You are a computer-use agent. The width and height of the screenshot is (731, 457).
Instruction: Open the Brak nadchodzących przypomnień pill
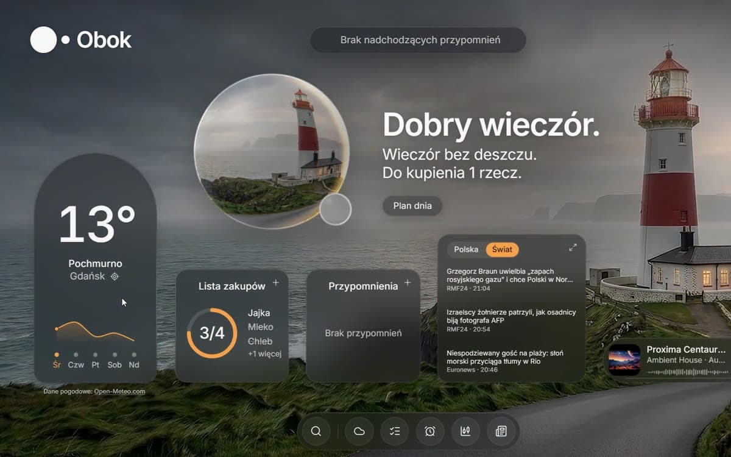(x=418, y=40)
